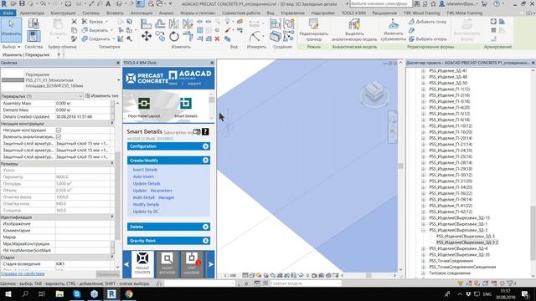Dock strip: click right arrow
The image size is (536, 301).
(x=210, y=264)
